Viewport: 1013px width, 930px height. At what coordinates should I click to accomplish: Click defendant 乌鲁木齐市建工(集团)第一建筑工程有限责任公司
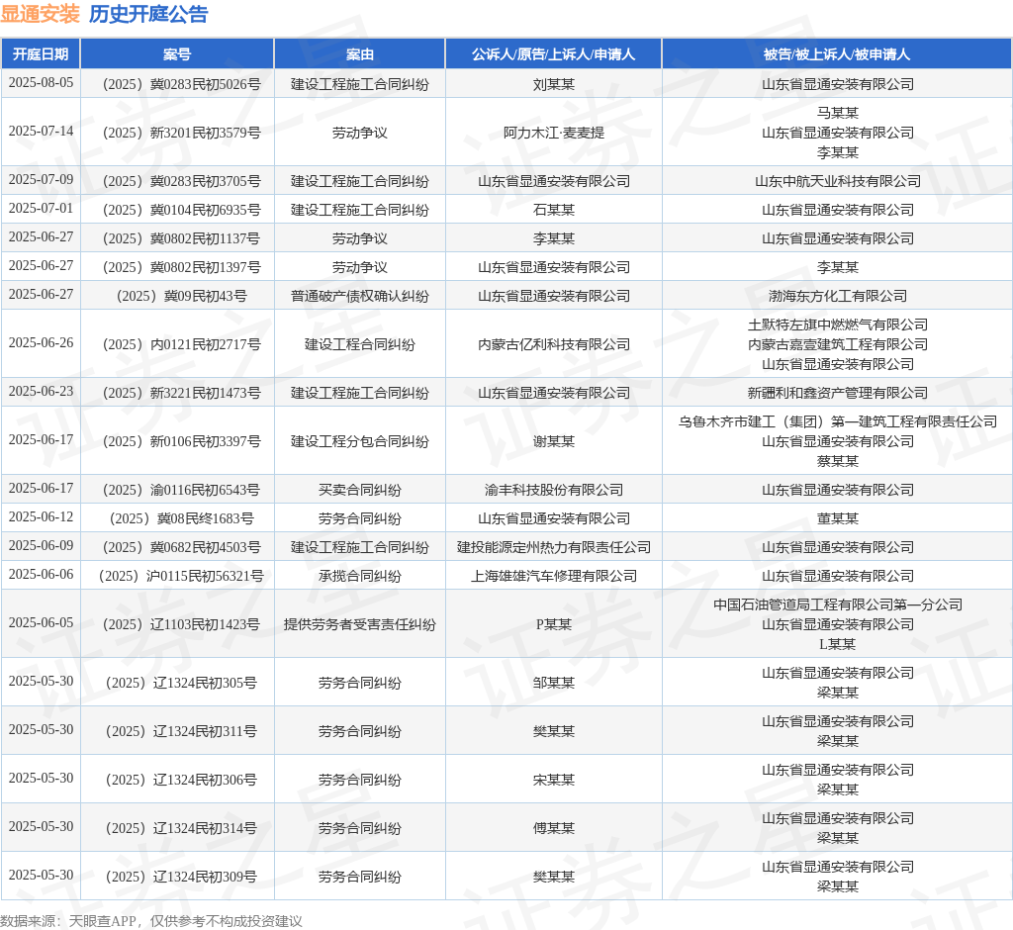point(837,421)
